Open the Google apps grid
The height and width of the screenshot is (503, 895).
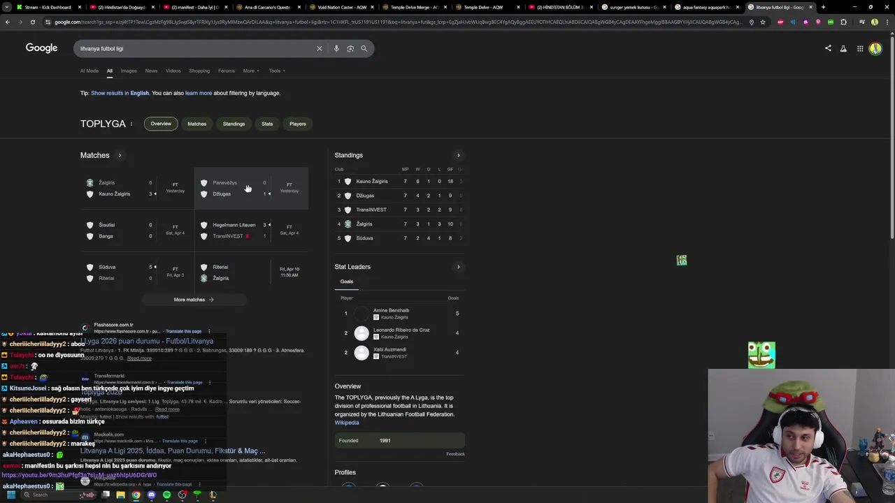point(860,48)
